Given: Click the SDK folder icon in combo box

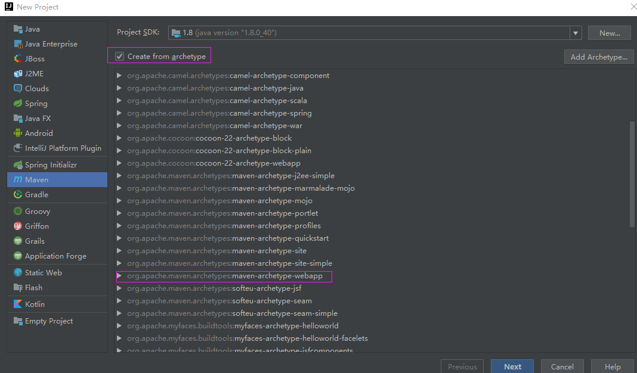Looking at the screenshot, I should point(176,33).
